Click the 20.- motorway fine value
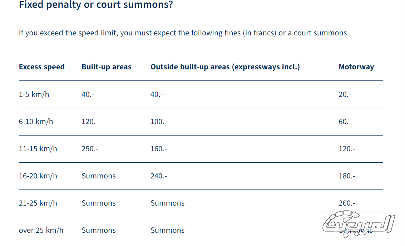405x246 pixels. tap(345, 94)
